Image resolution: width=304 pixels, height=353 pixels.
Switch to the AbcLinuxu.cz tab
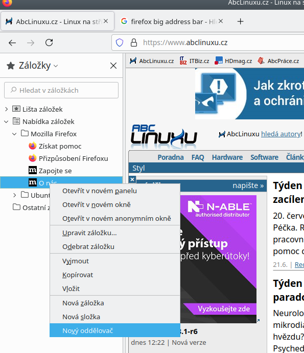point(57,22)
